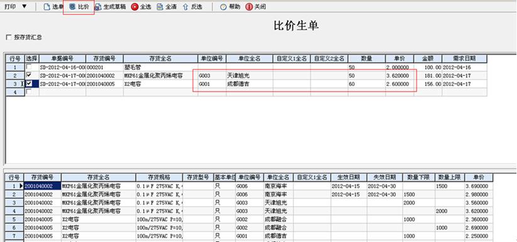Click lower table row with price 3.690000
The height and width of the screenshot is (242, 517).
coord(479,186)
